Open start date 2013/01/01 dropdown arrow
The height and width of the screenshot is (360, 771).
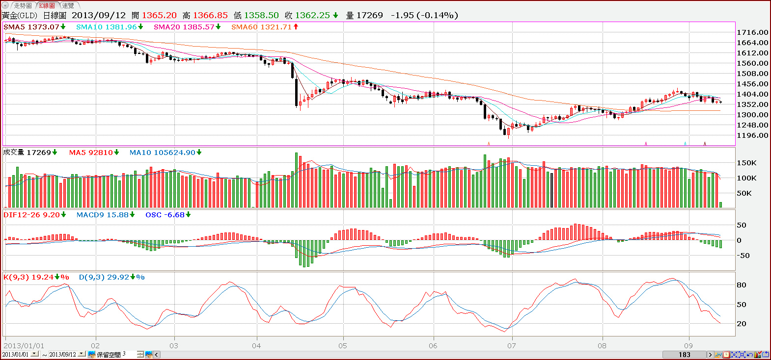point(34,354)
